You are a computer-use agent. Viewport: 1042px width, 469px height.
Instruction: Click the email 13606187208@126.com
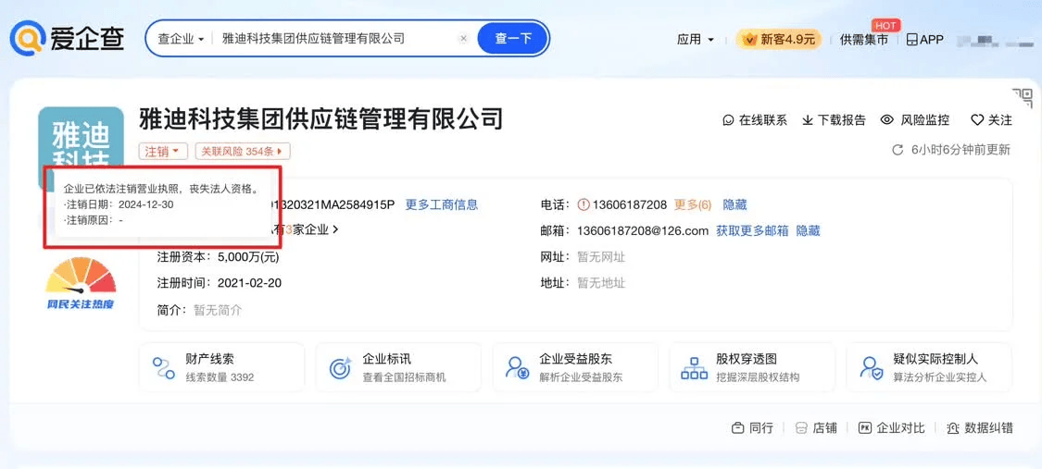[644, 231]
